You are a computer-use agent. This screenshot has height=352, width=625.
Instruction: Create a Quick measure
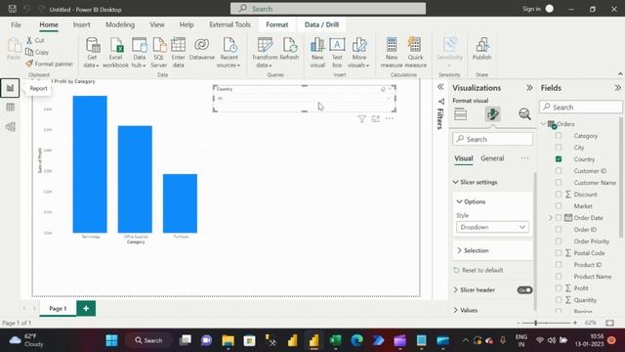point(415,52)
